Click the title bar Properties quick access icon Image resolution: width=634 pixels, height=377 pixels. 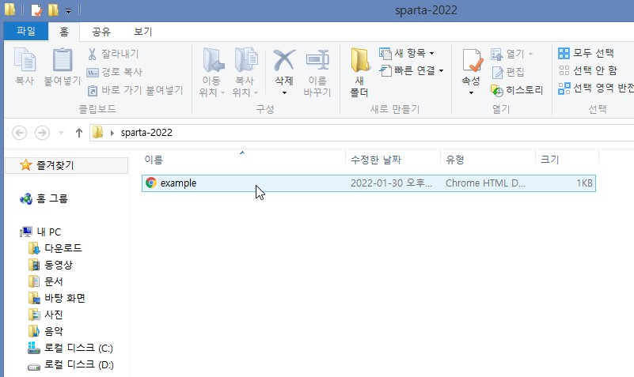click(36, 10)
